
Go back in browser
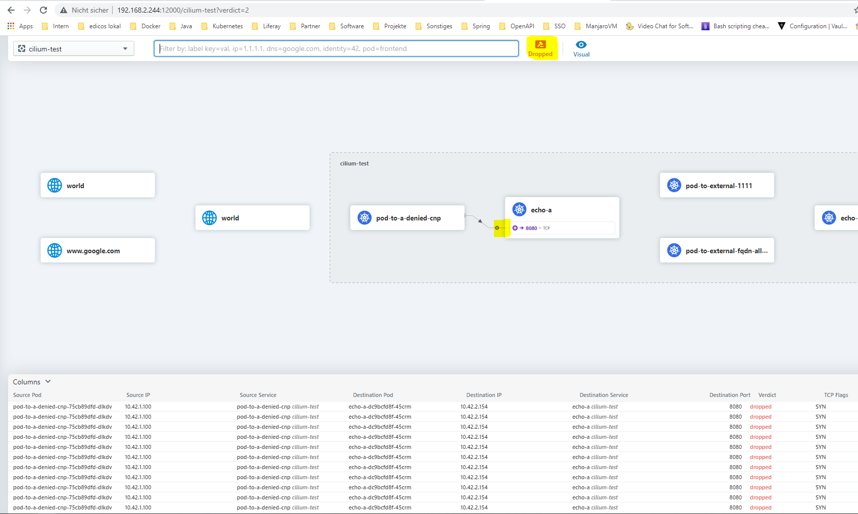[11, 10]
